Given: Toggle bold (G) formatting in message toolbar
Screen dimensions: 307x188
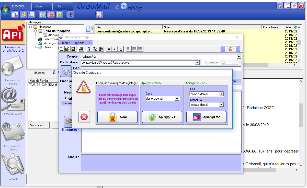Looking at the screenshot, I should pyautogui.click(x=109, y=49).
